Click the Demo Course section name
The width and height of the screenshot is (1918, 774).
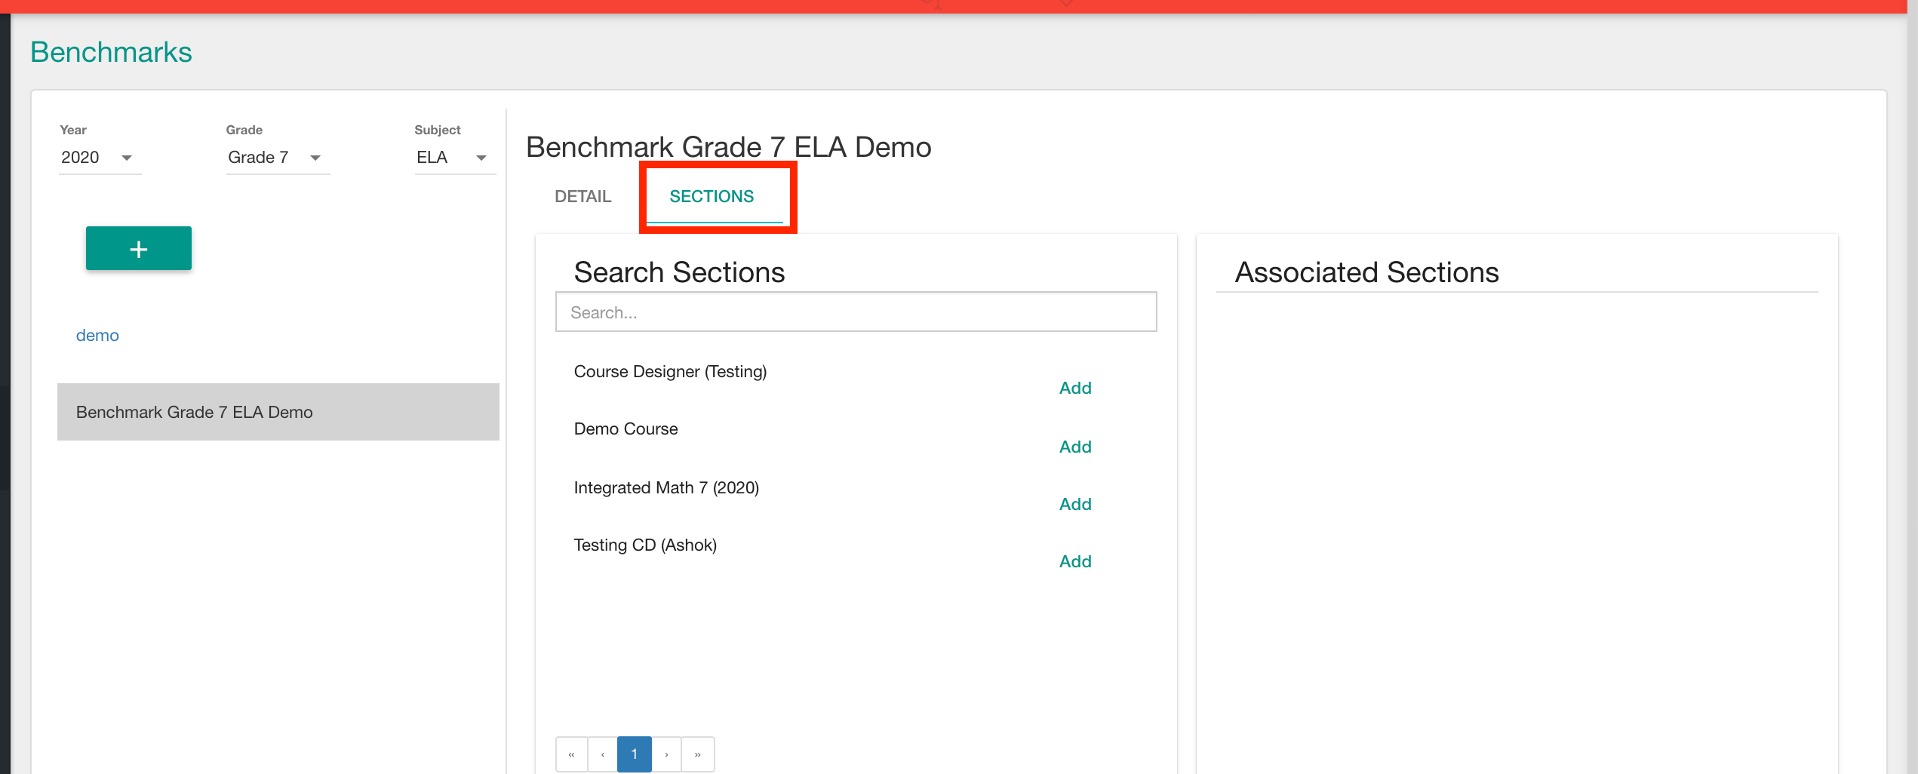point(626,429)
